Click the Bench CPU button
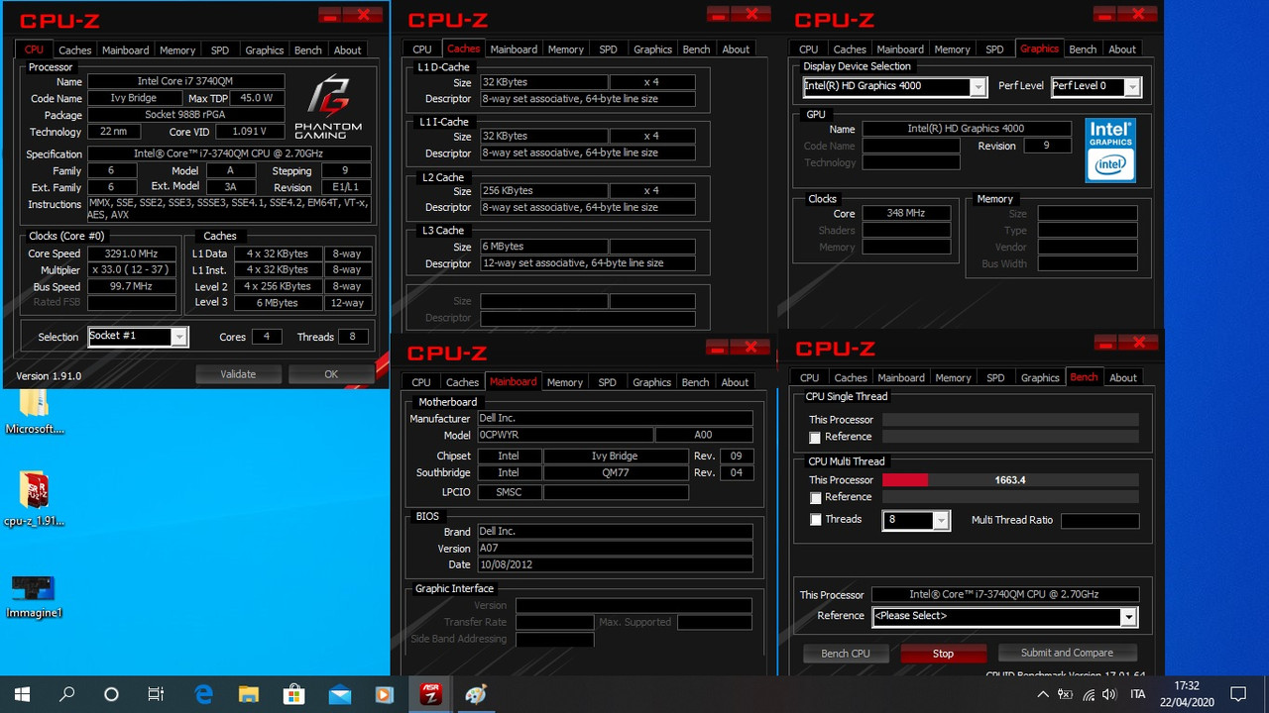Viewport: 1269px width, 713px height. coord(846,654)
